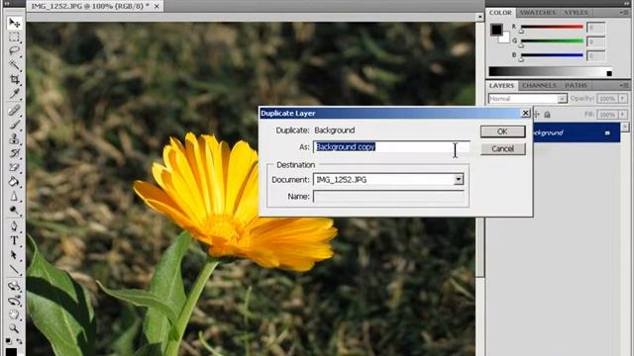Click Color panel white background swatch
Image resolution: width=634 pixels, height=356 pixels.
click(505, 40)
